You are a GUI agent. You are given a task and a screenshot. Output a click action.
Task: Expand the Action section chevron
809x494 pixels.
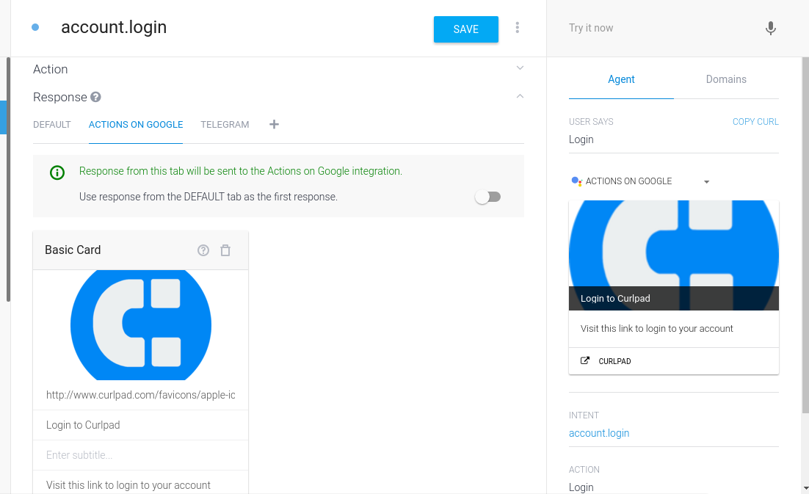click(x=520, y=68)
